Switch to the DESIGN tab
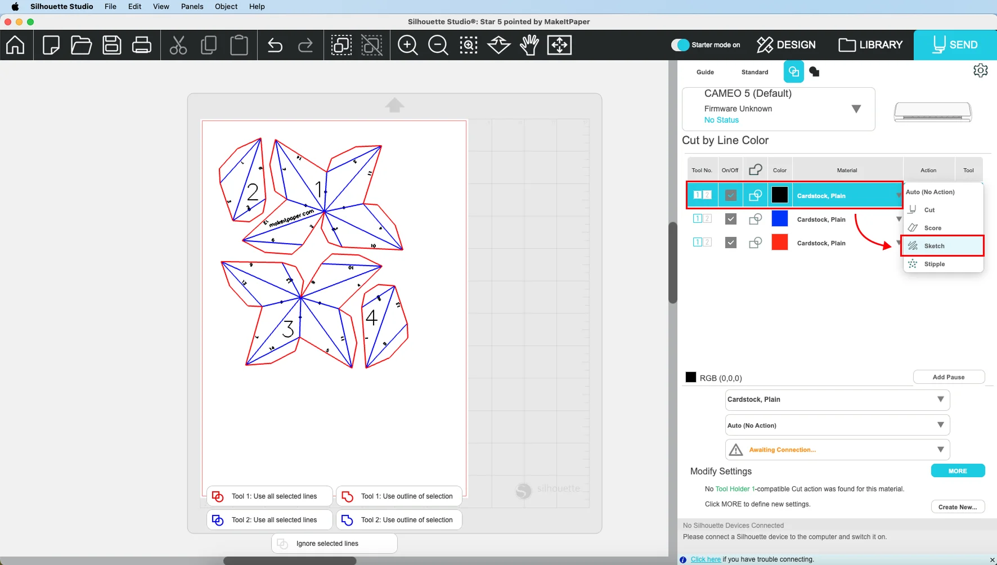997x565 pixels. point(786,44)
